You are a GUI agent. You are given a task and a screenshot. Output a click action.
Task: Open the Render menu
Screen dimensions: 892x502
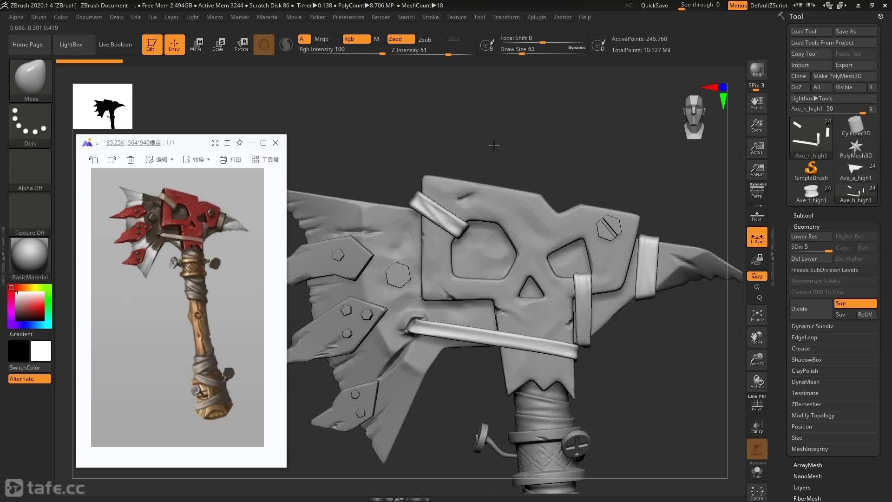(380, 17)
